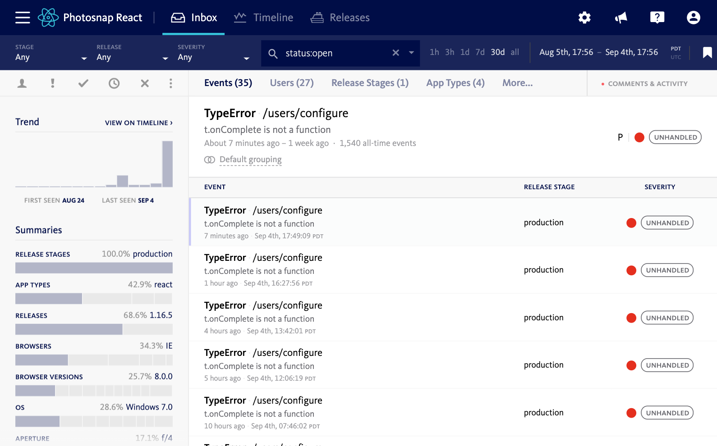717x446 pixels.
Task: Click the Severity column header
Action: pyautogui.click(x=660, y=187)
